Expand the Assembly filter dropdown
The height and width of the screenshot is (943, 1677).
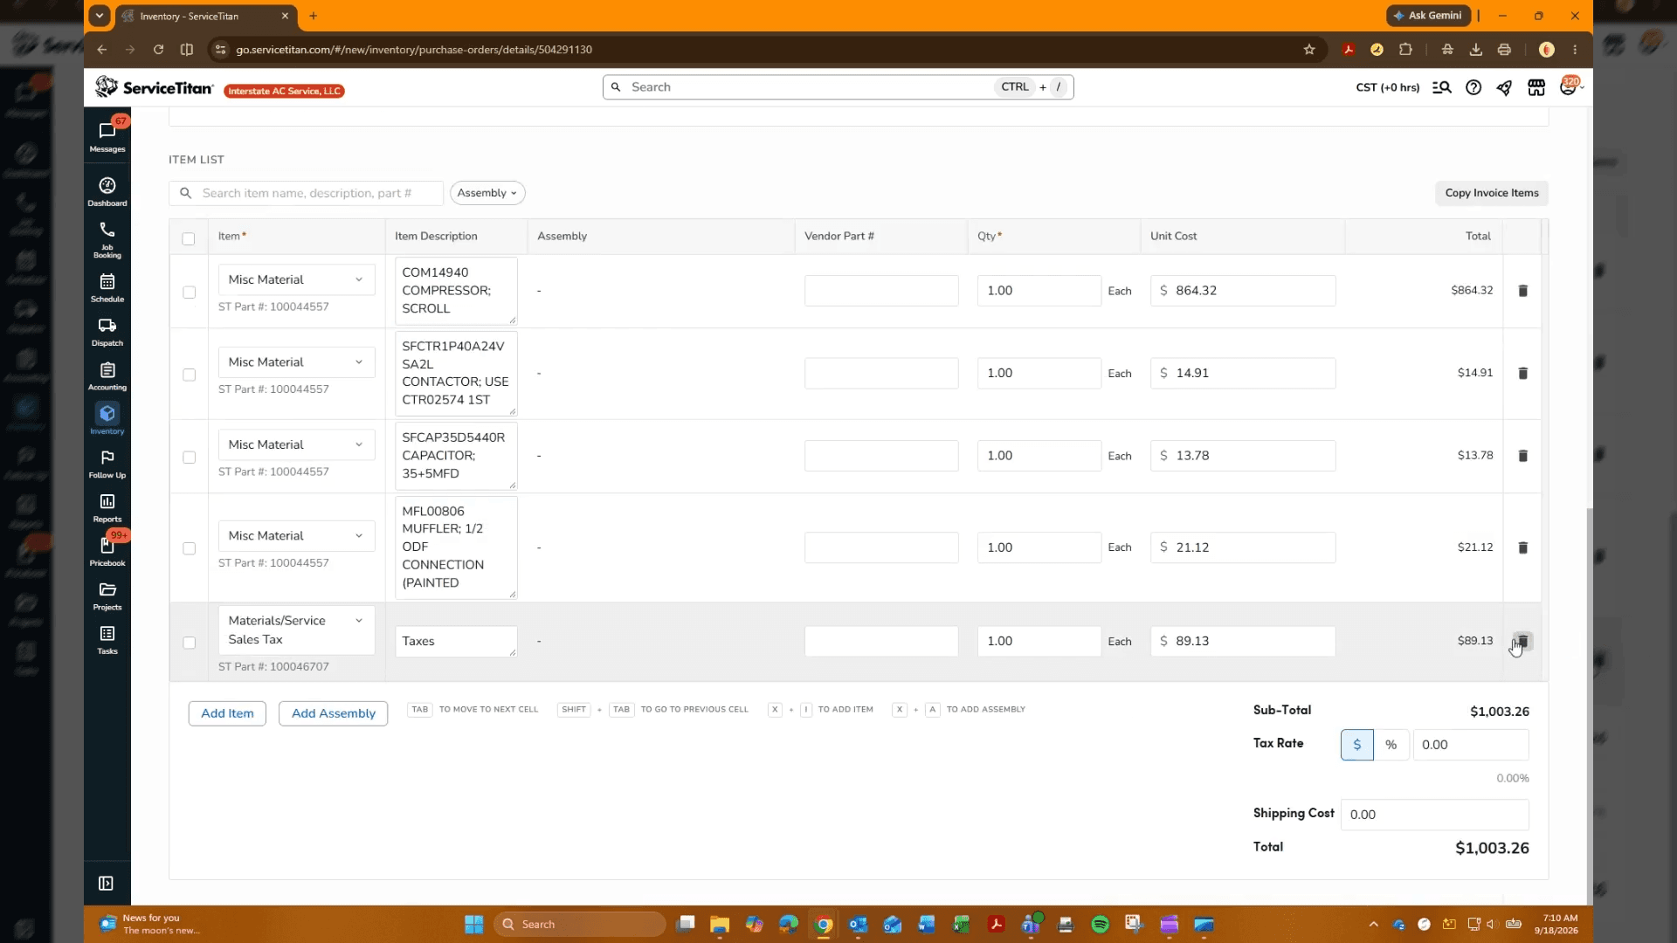coord(487,193)
